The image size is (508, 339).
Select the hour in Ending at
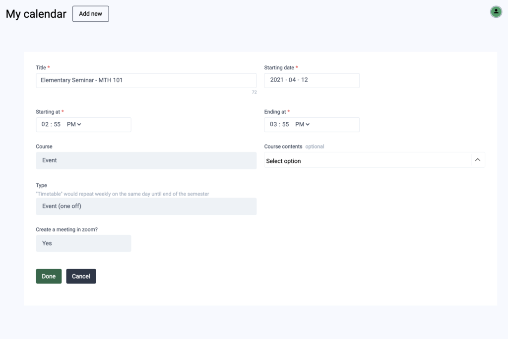(273, 125)
